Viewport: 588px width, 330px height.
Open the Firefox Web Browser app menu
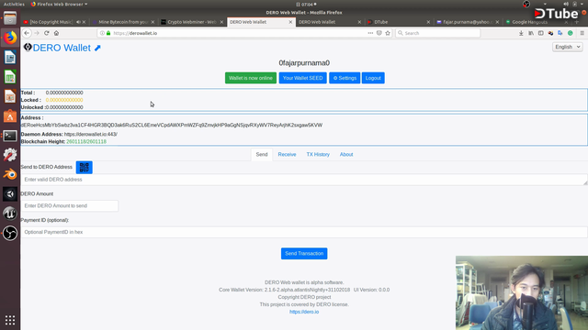tap(59, 4)
